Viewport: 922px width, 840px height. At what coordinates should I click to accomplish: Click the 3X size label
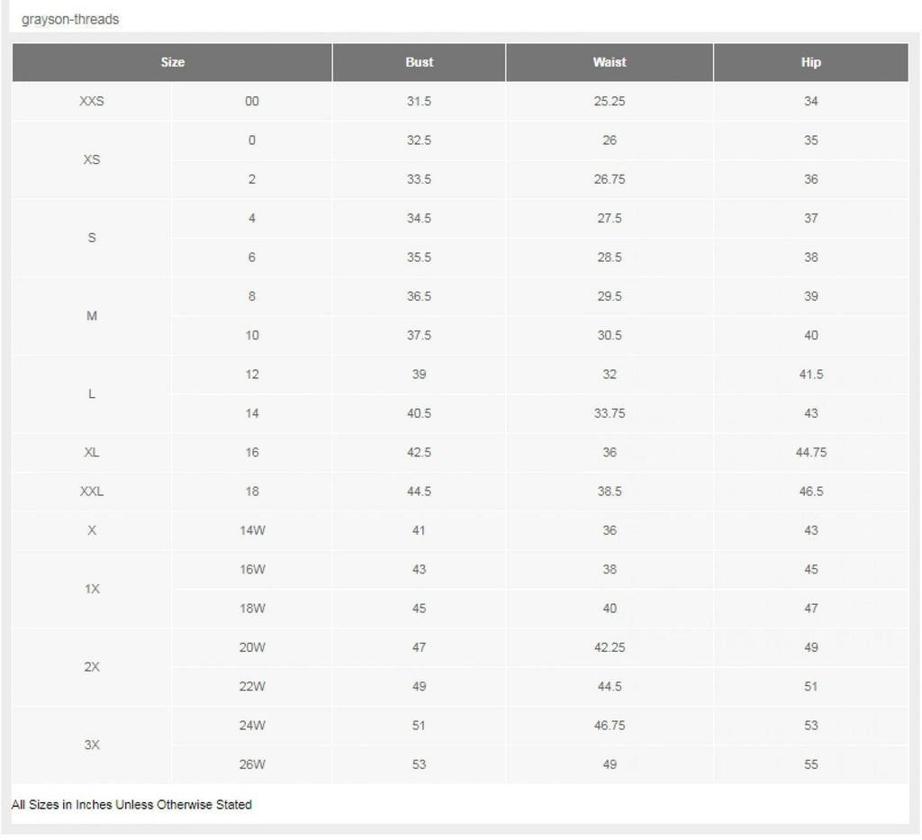92,745
